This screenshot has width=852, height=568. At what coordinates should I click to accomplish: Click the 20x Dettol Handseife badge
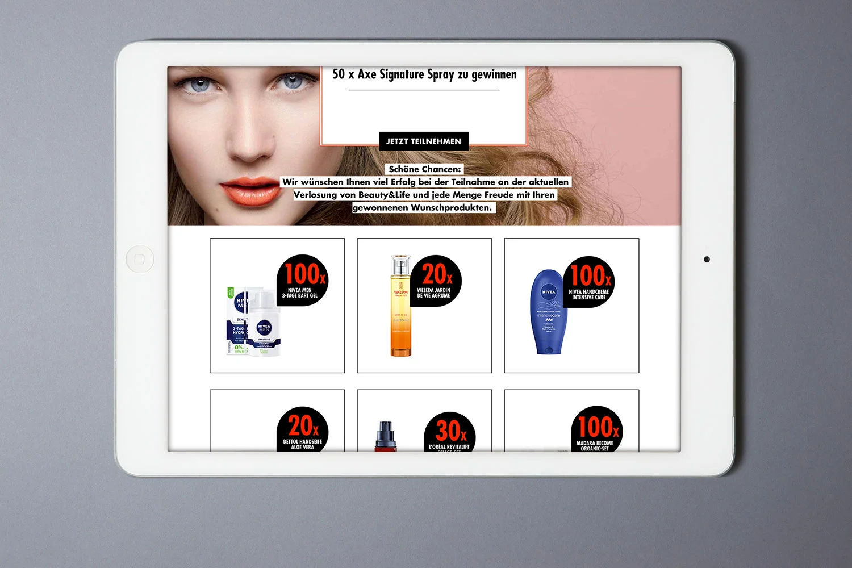point(303,429)
